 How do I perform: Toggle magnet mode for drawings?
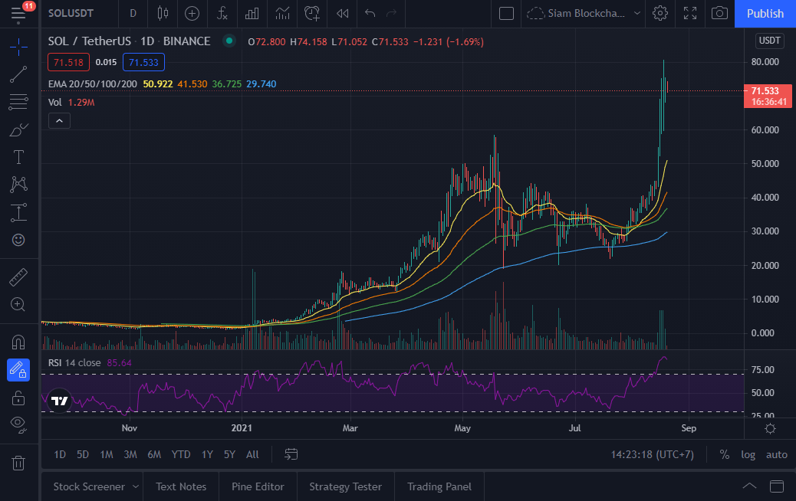[19, 342]
